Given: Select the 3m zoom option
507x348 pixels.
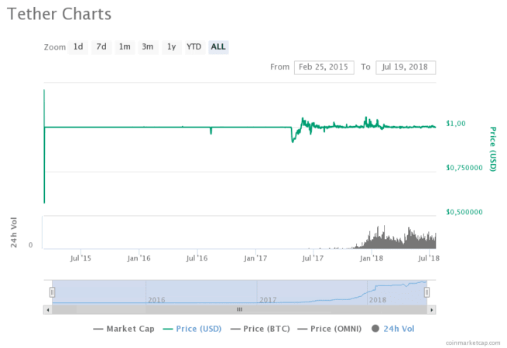Looking at the screenshot, I should click(147, 46).
